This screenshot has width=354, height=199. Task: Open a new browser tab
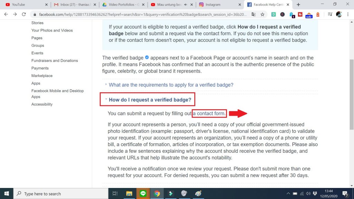[298, 4]
